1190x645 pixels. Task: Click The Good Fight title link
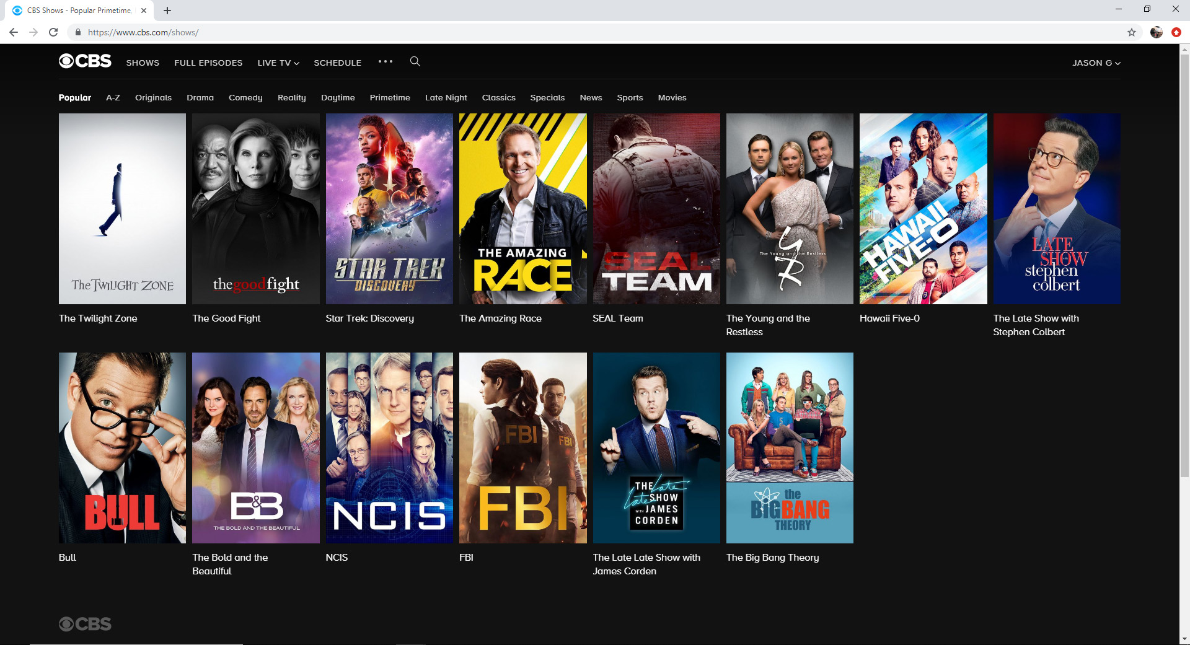tap(226, 318)
